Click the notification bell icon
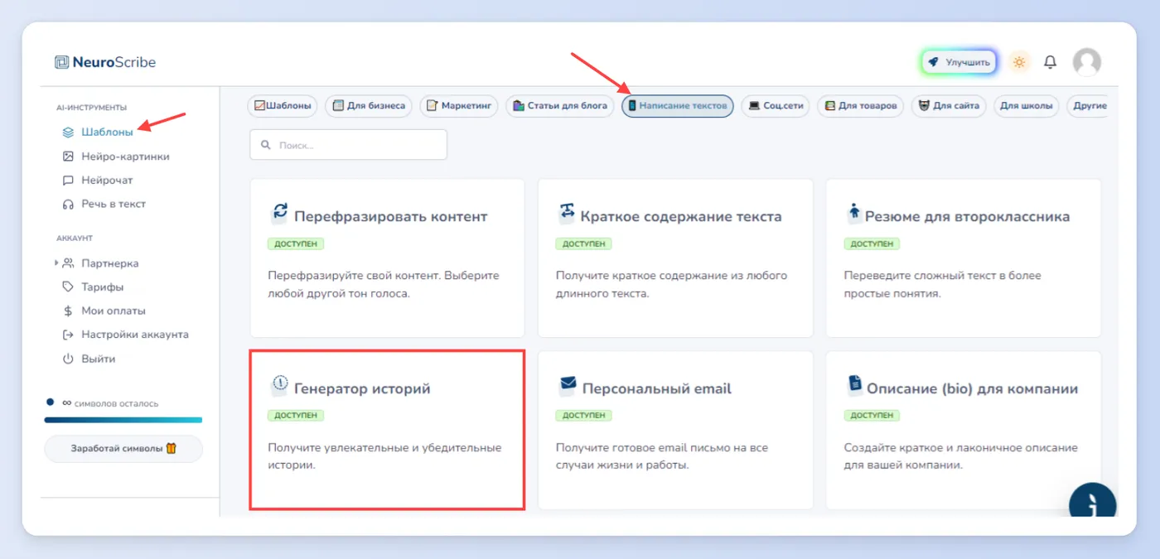Viewport: 1160px width, 559px height. click(1050, 62)
